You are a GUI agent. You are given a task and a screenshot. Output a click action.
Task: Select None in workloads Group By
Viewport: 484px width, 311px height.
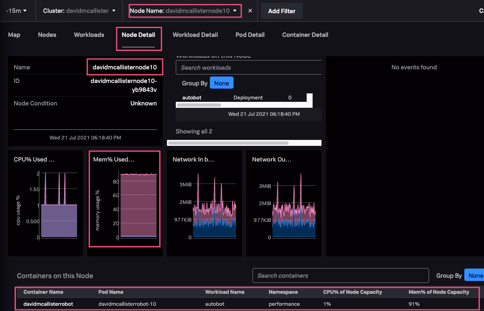[x=221, y=83]
